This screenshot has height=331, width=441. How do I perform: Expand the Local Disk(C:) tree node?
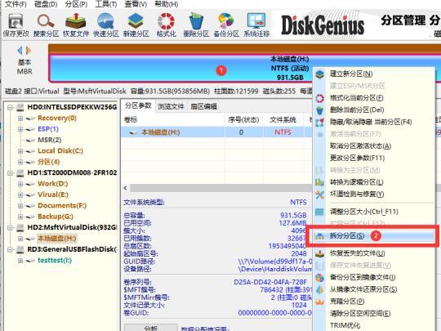click(x=20, y=151)
